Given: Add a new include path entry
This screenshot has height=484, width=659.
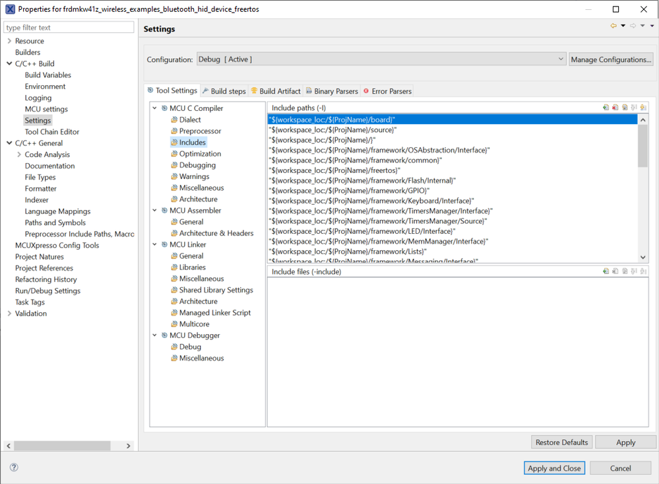Looking at the screenshot, I should pyautogui.click(x=606, y=108).
